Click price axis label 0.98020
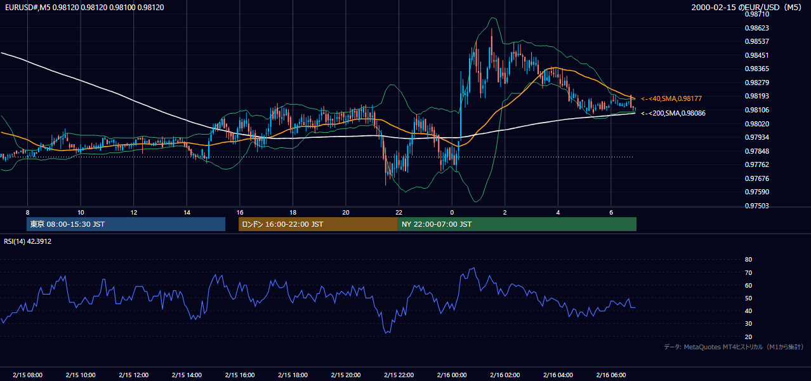811x381 pixels. point(757,124)
